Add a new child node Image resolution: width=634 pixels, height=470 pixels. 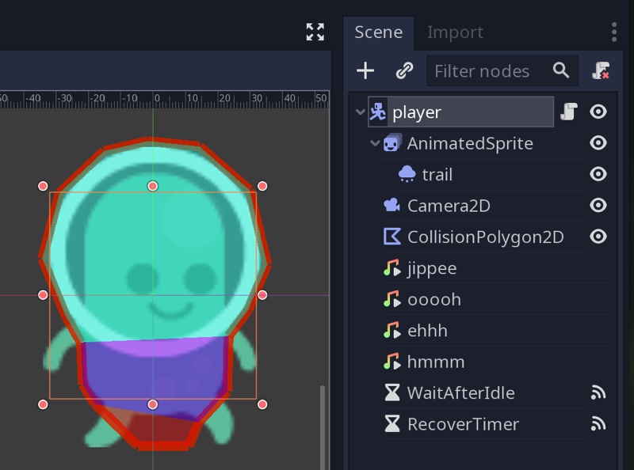[365, 70]
